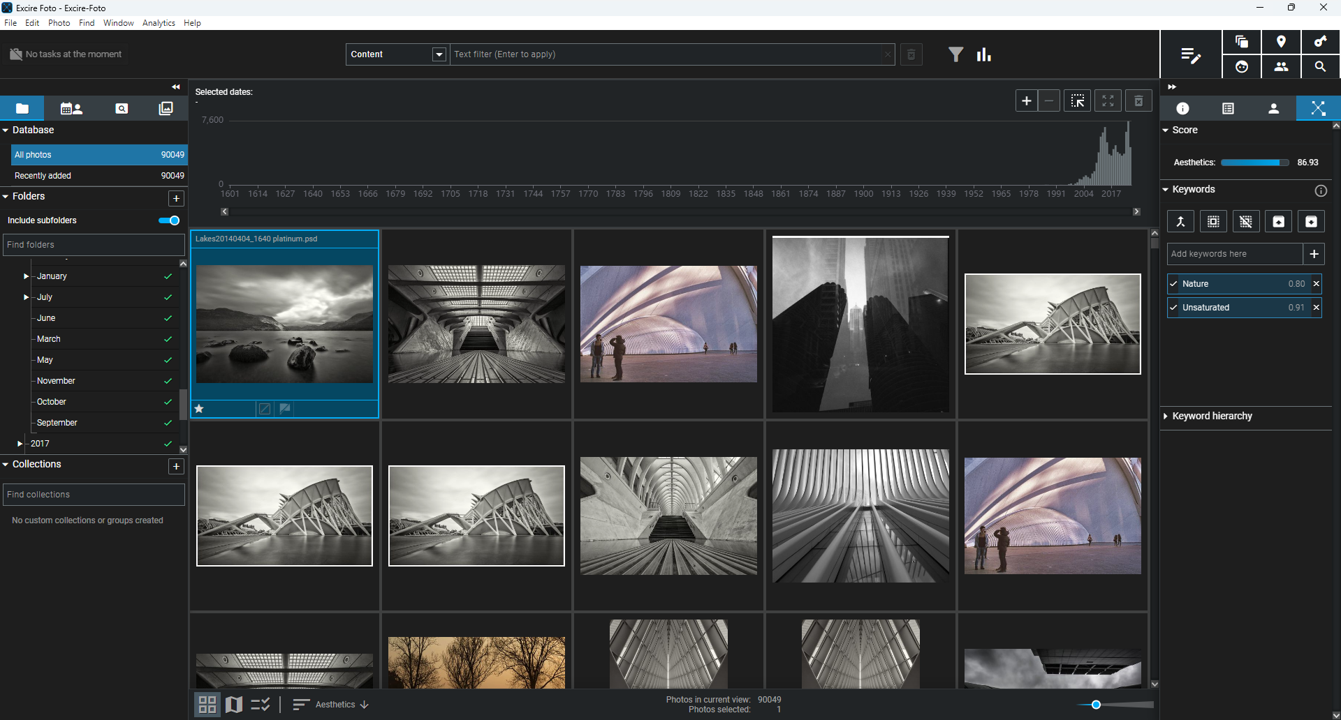Open the statistics bar chart icon

pos(984,54)
